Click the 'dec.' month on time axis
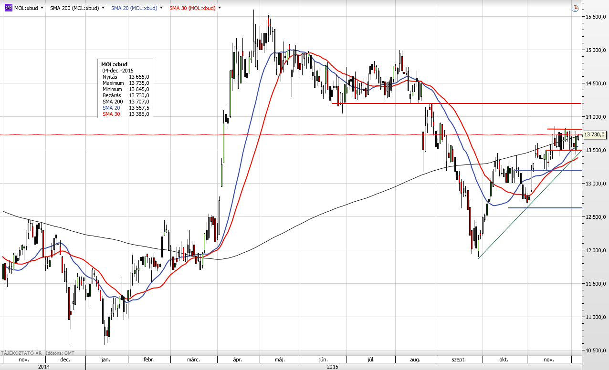This screenshot has height=370, width=609. pyautogui.click(x=65, y=360)
